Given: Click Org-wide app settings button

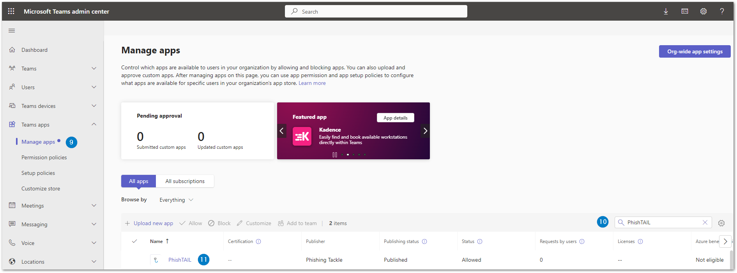Looking at the screenshot, I should [x=695, y=51].
